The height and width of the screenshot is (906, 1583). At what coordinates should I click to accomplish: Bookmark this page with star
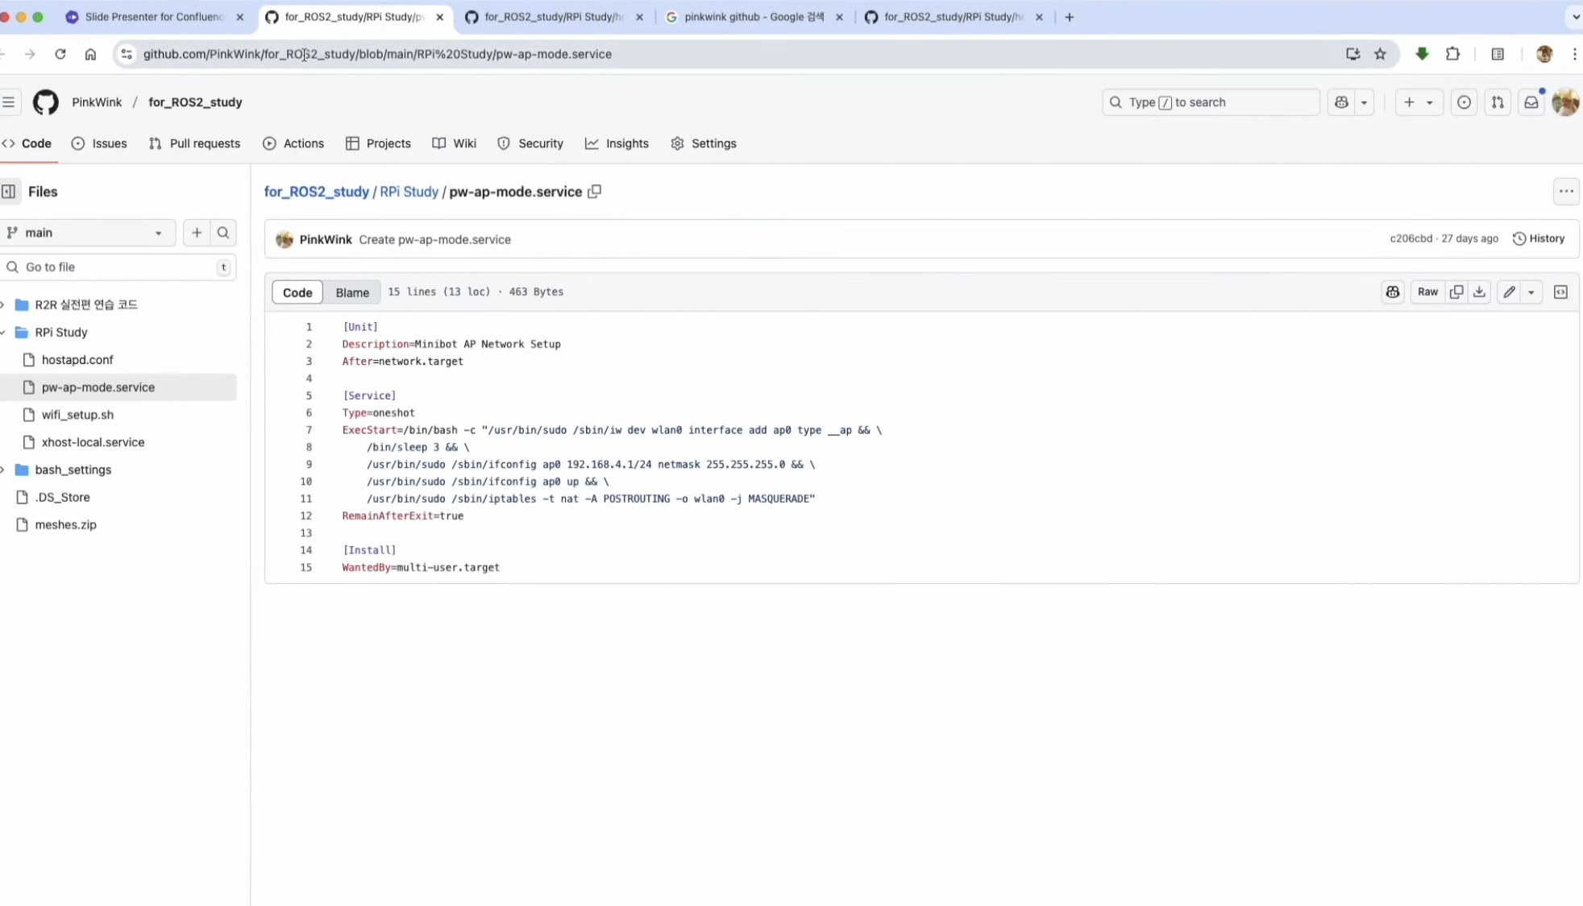pos(1380,54)
